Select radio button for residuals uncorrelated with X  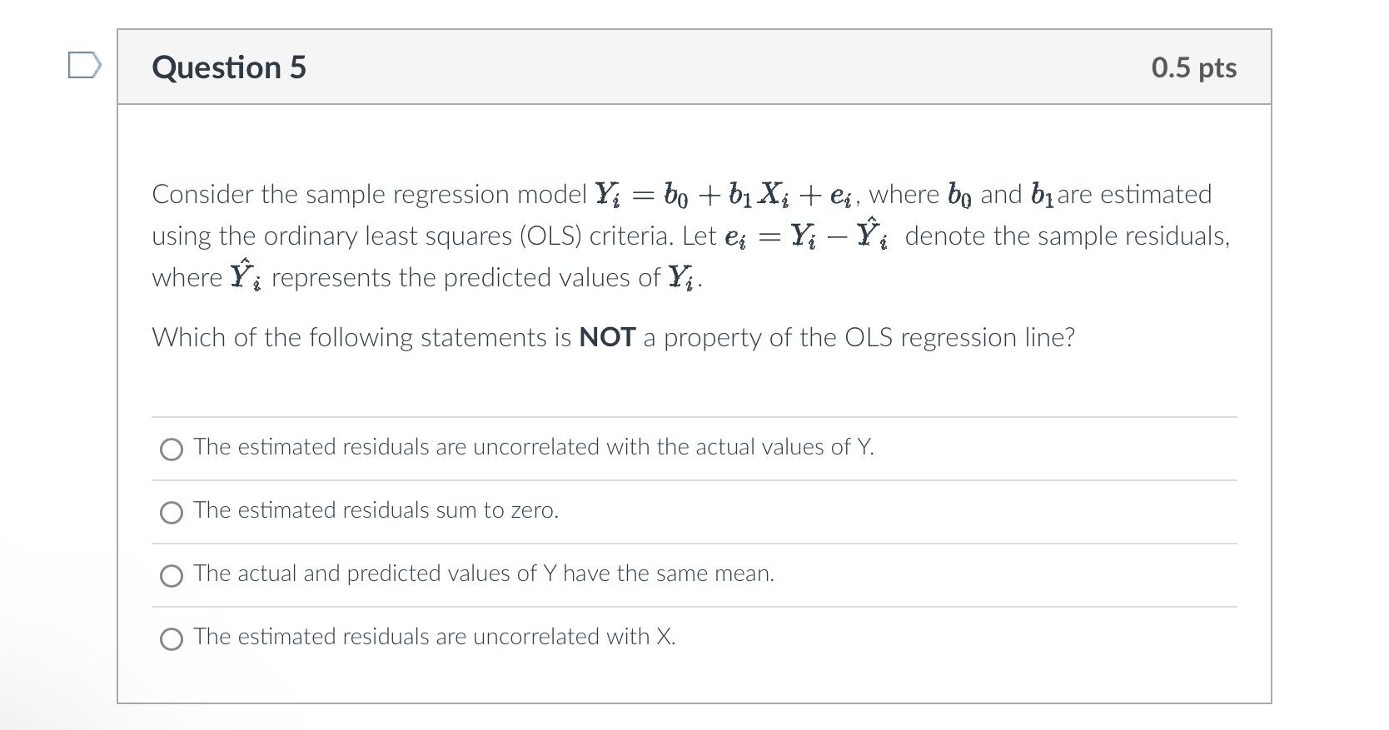[171, 639]
